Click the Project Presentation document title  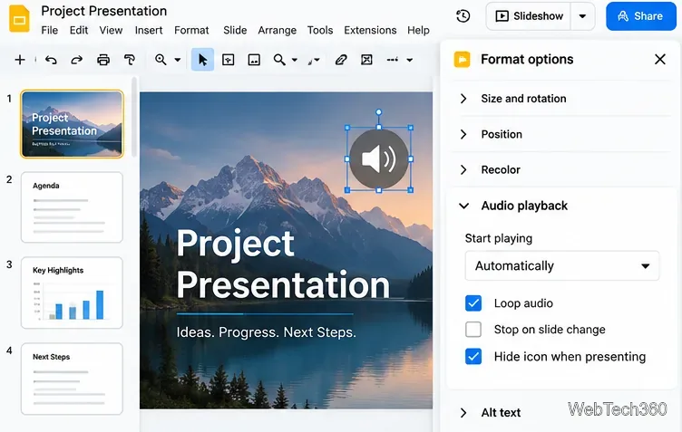pyautogui.click(x=104, y=11)
